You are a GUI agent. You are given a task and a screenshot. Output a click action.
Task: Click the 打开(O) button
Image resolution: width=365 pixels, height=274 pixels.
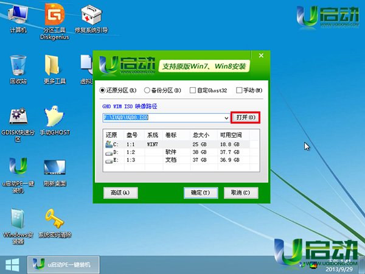point(246,118)
